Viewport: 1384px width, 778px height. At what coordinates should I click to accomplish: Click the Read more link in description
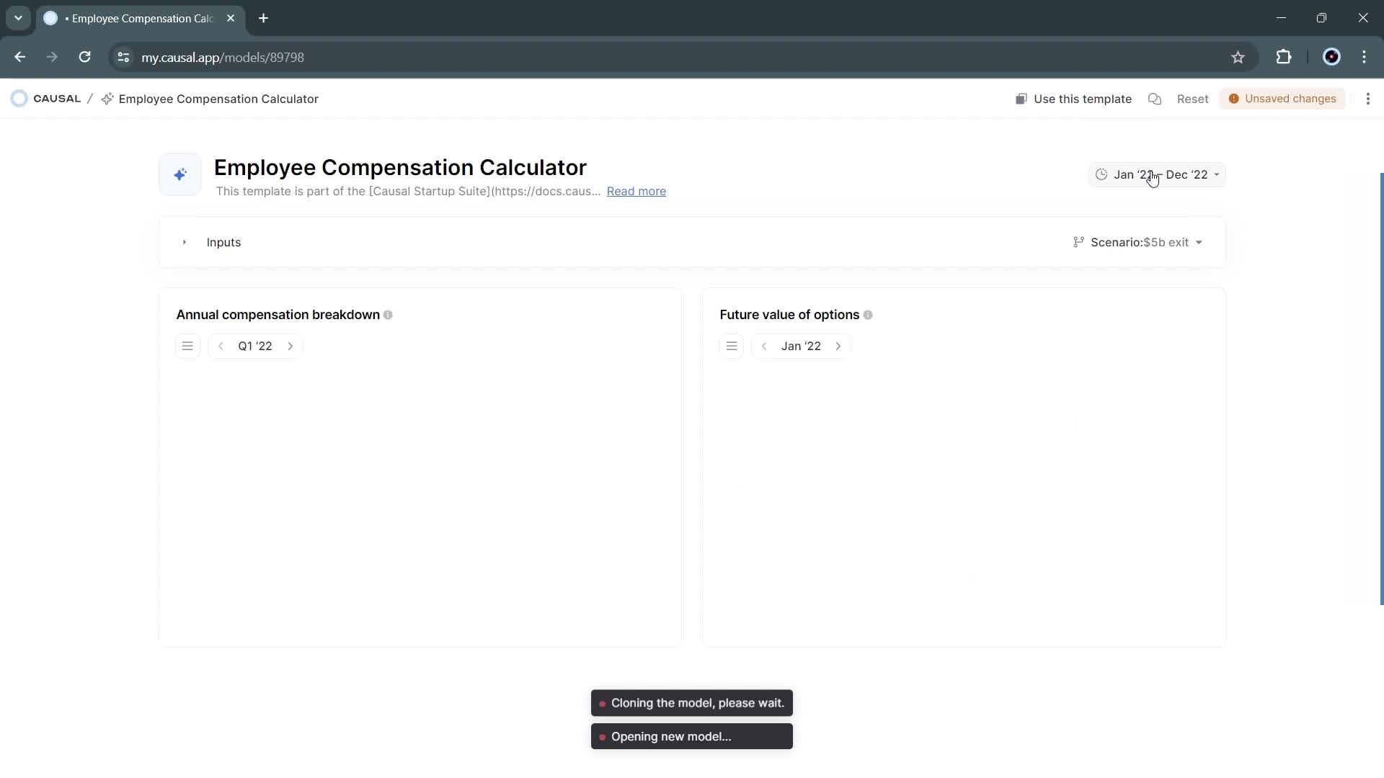[636, 191]
